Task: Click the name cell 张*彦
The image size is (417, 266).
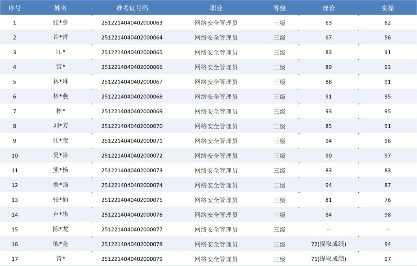Action: click(x=61, y=22)
